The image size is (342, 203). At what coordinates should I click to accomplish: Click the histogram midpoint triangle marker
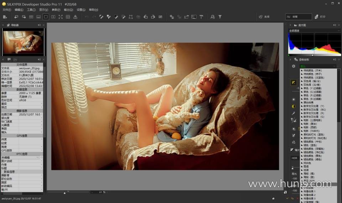point(312,55)
